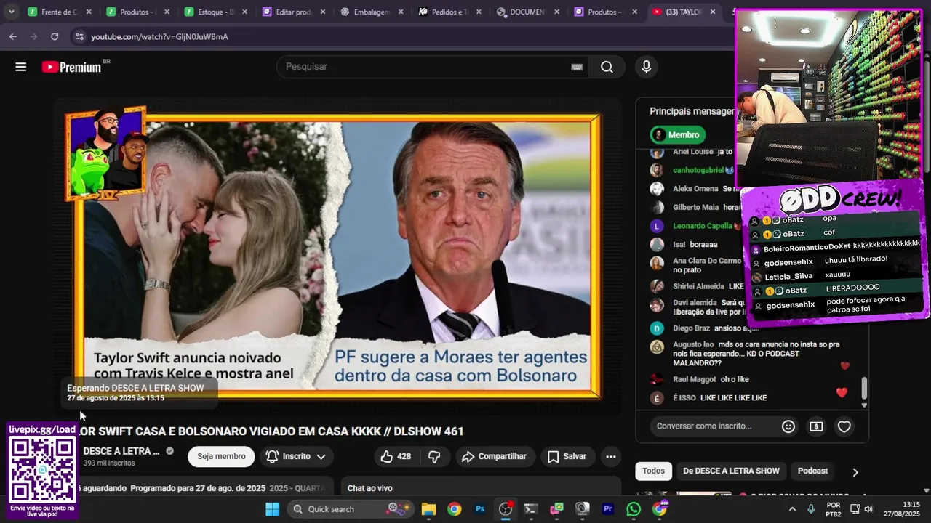The image size is (931, 523).
Task: Save video with Salvar button
Action: click(x=567, y=456)
